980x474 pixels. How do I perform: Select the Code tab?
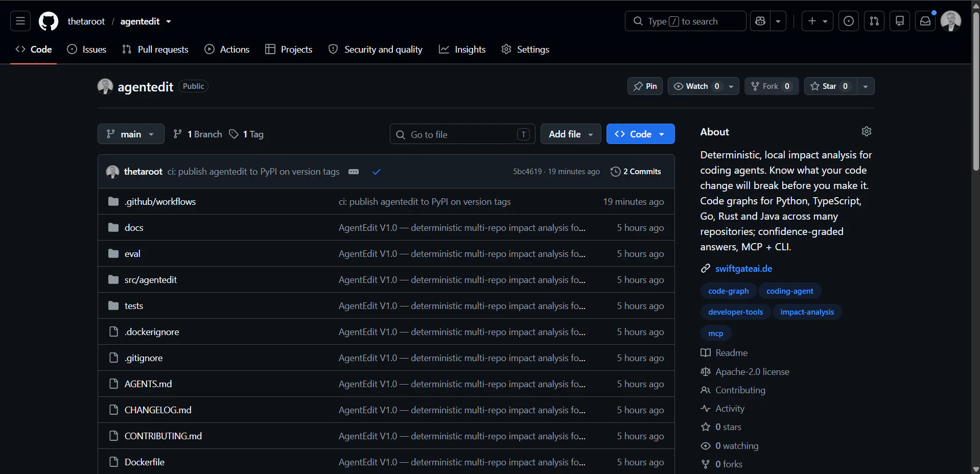click(34, 50)
